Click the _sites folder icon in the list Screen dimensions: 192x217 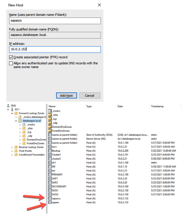pyautogui.click(x=50, y=115)
